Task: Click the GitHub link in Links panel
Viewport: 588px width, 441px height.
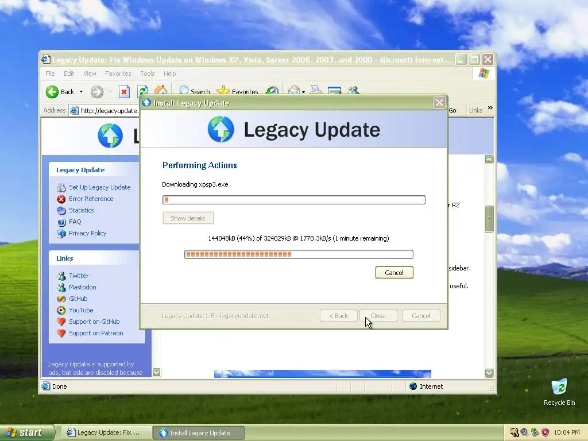Action: pyautogui.click(x=78, y=299)
